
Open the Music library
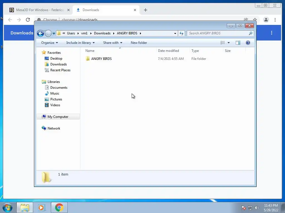tap(55, 93)
